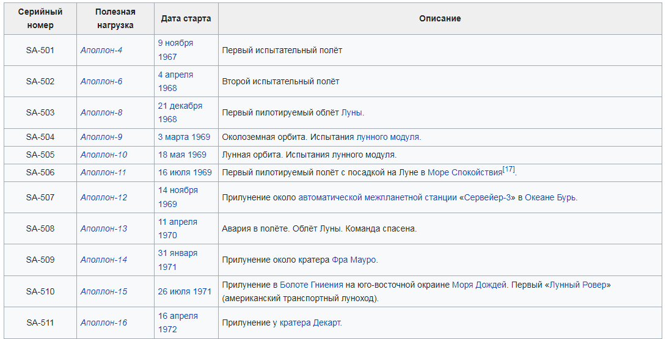Image resolution: width=669 pixels, height=339 pixels.
Task: Click the date link 18 мая 1969
Action: (182, 155)
